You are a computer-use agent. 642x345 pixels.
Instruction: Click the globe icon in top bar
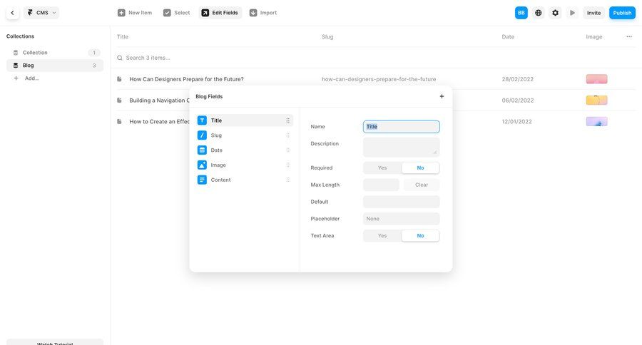[x=539, y=13]
